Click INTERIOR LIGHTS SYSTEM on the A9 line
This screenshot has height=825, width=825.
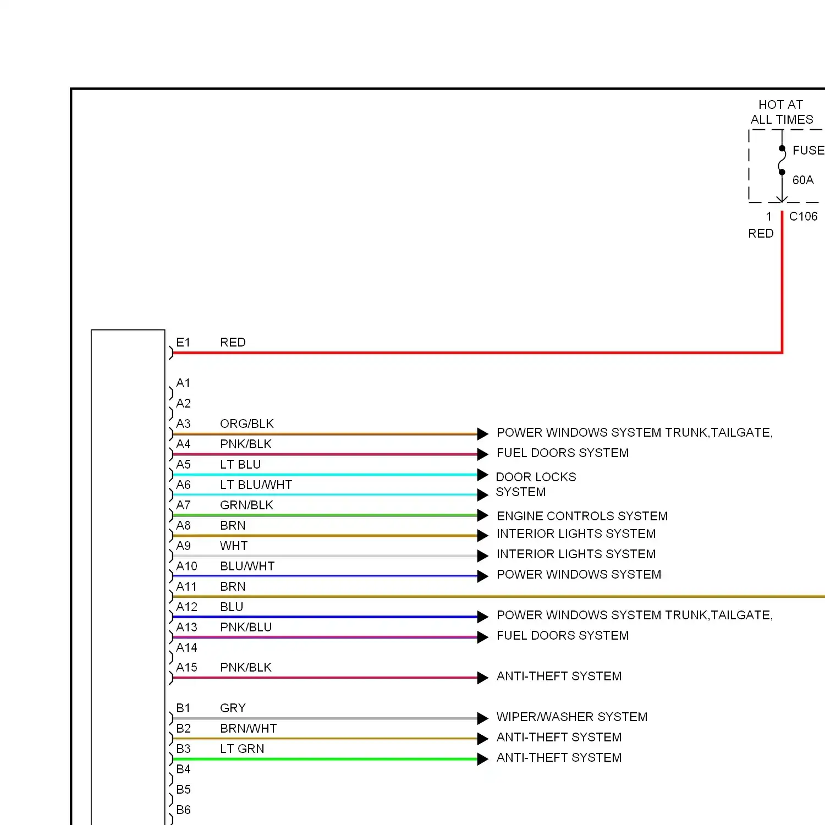tap(576, 554)
